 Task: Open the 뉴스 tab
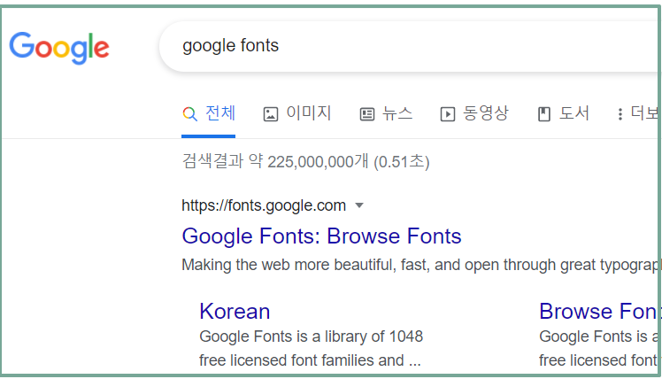point(386,113)
